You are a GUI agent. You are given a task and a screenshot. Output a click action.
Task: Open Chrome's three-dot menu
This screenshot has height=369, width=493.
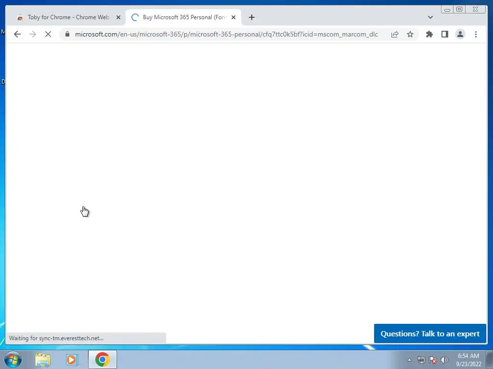click(x=476, y=34)
